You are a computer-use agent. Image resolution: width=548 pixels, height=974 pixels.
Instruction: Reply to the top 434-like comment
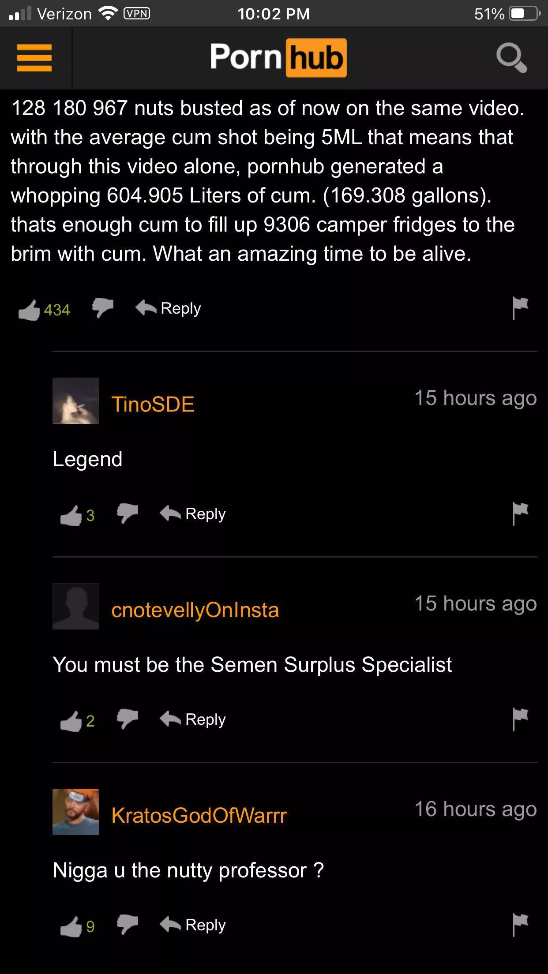(x=168, y=308)
